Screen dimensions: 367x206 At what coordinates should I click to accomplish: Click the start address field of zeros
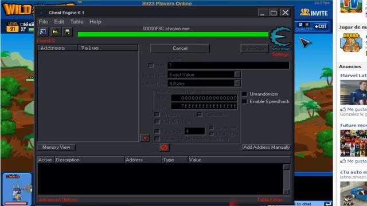click(204, 98)
